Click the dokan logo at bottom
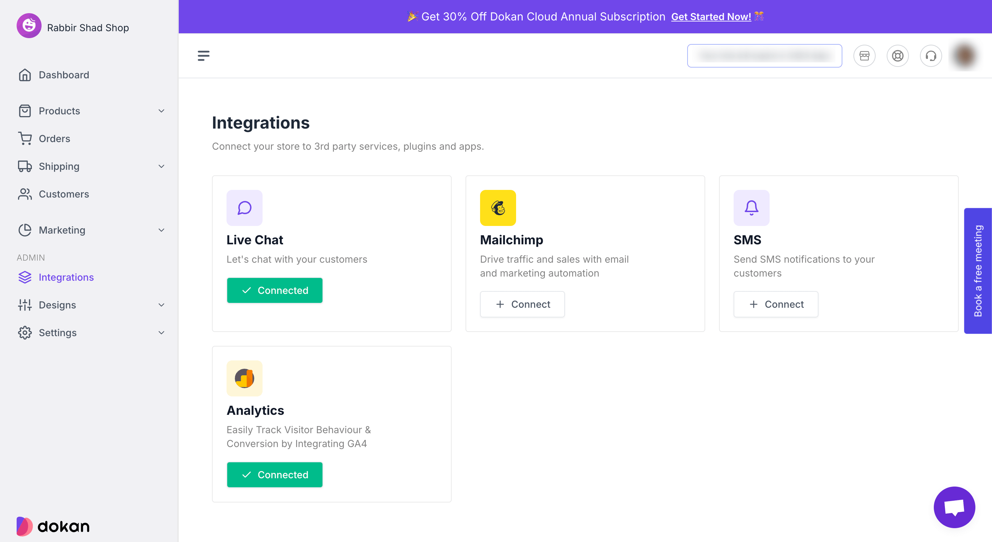Image resolution: width=992 pixels, height=542 pixels. [53, 526]
